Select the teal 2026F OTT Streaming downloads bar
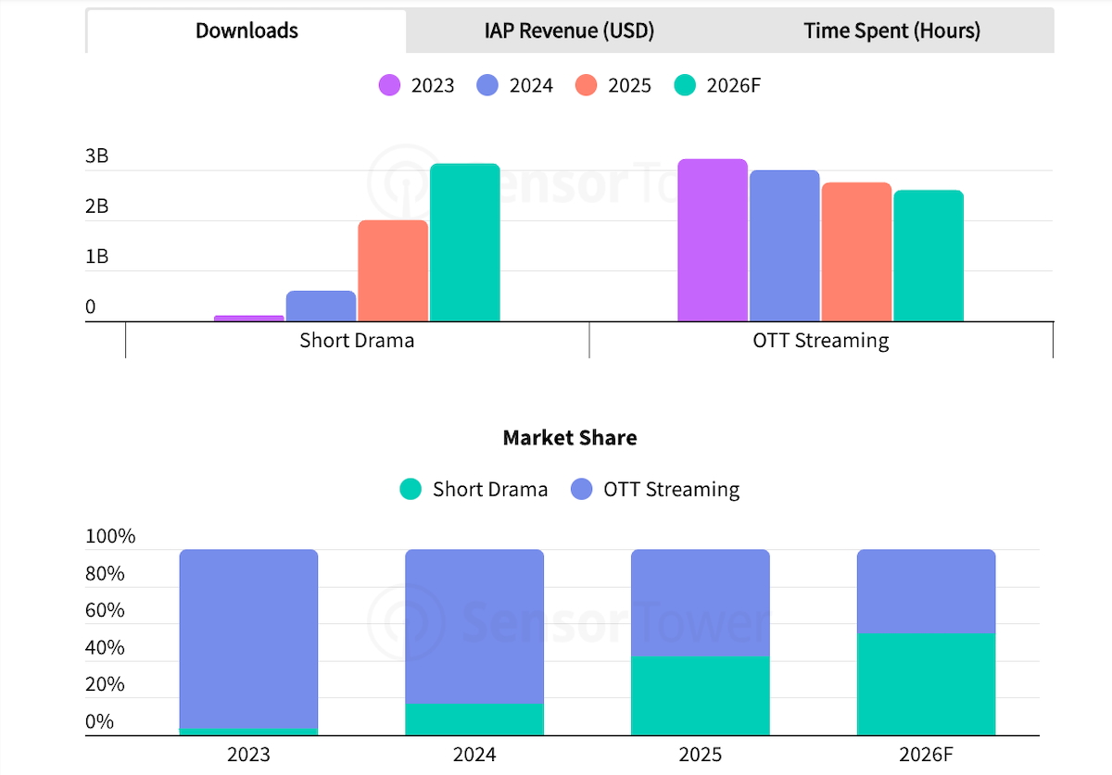The width and height of the screenshot is (1112, 775). [x=928, y=256]
